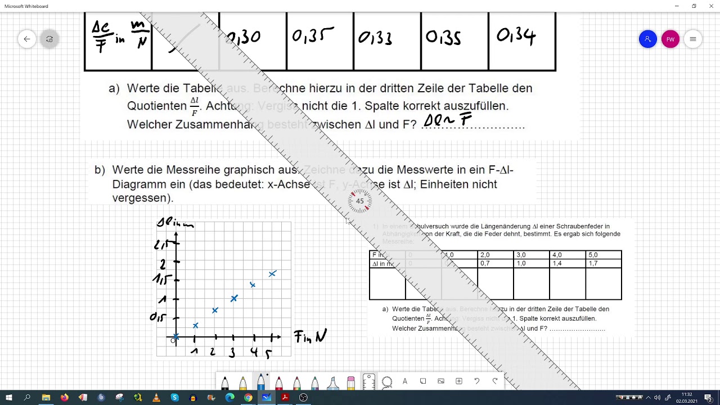Open Skype from the taskbar
This screenshot has width=720, height=405.
[175, 398]
